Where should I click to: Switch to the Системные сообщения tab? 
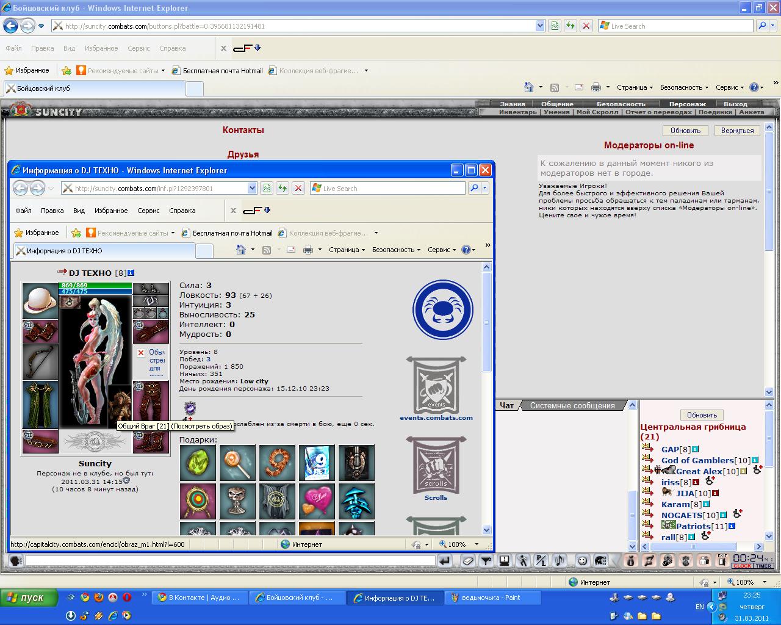coord(572,405)
